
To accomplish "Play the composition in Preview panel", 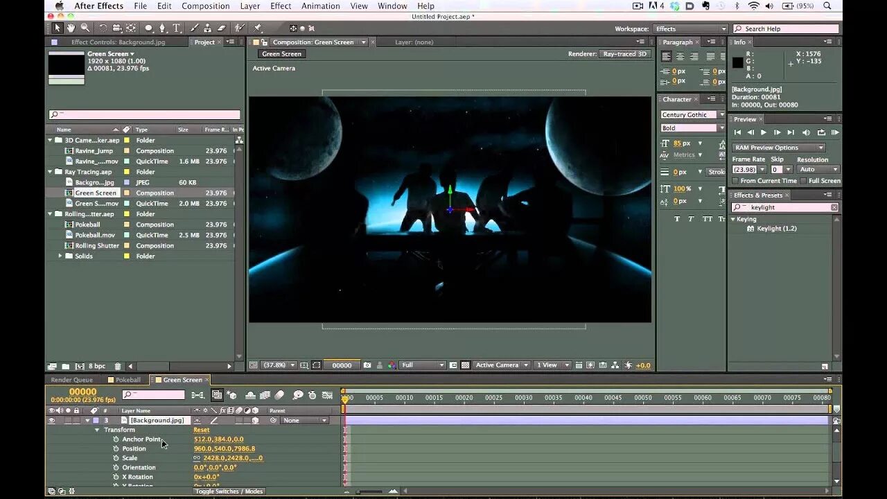I will (x=764, y=132).
